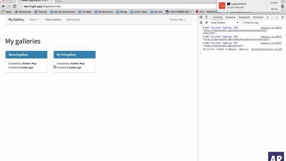Open angular.js link beside learningl5.app/gallery entry
Image resolution: width=286 pixels, height=161 pixels.
(x=271, y=43)
